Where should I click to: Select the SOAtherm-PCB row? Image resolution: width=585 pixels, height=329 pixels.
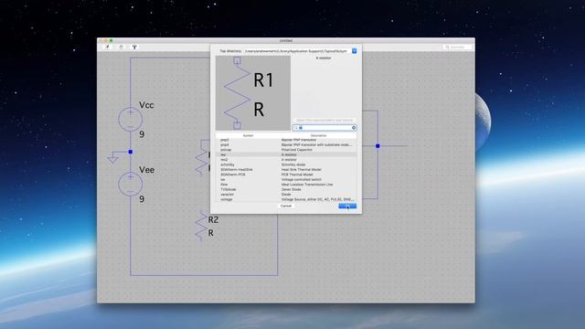[286, 175]
